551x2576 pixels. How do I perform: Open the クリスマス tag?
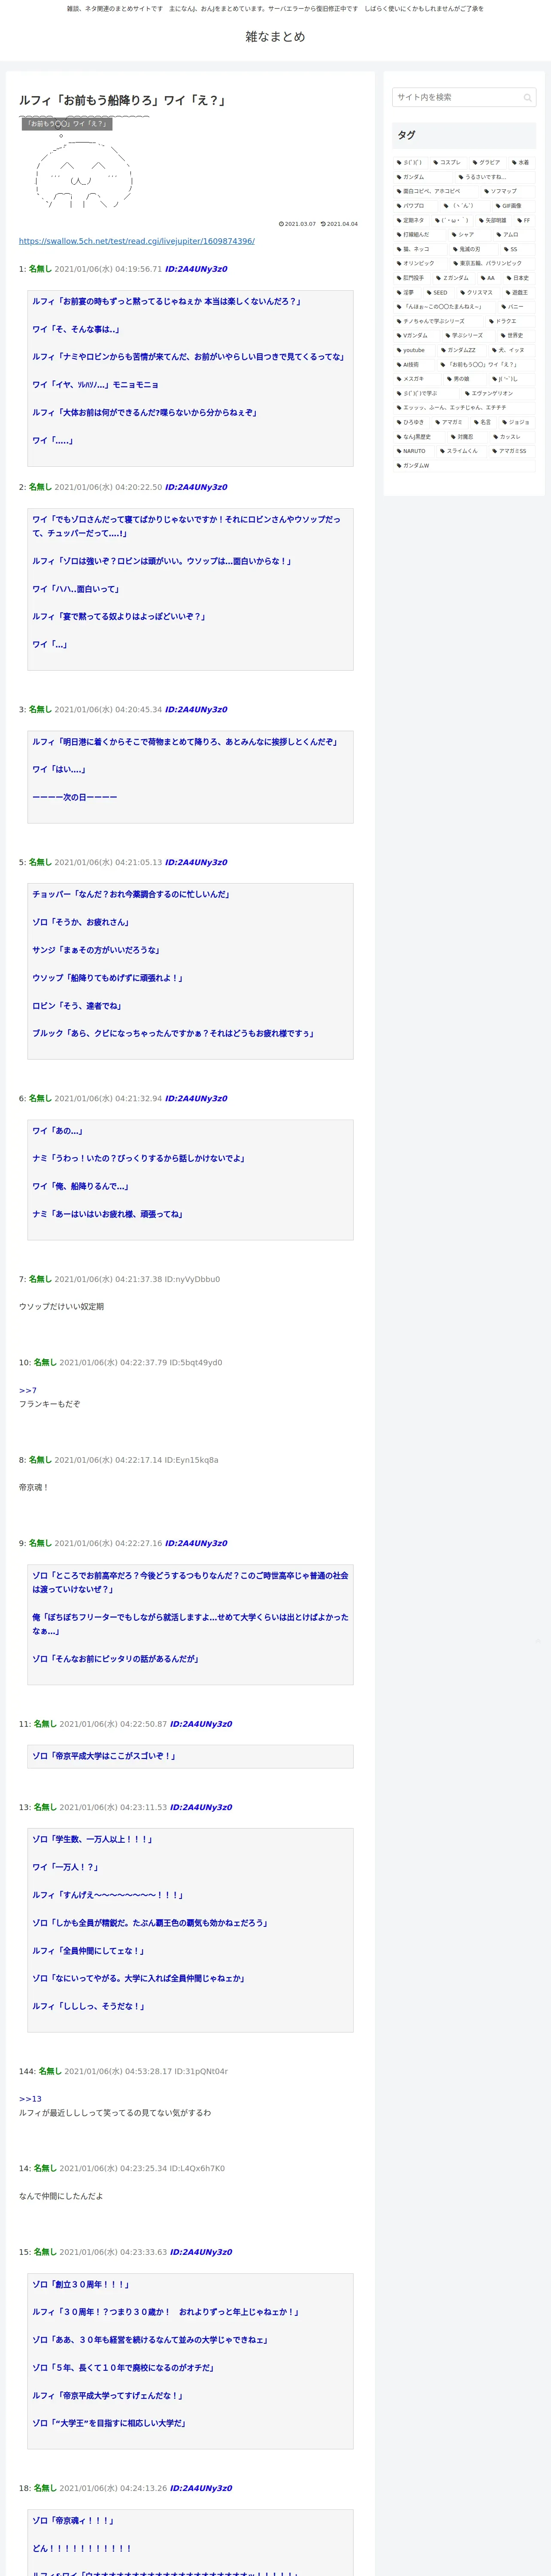477,293
